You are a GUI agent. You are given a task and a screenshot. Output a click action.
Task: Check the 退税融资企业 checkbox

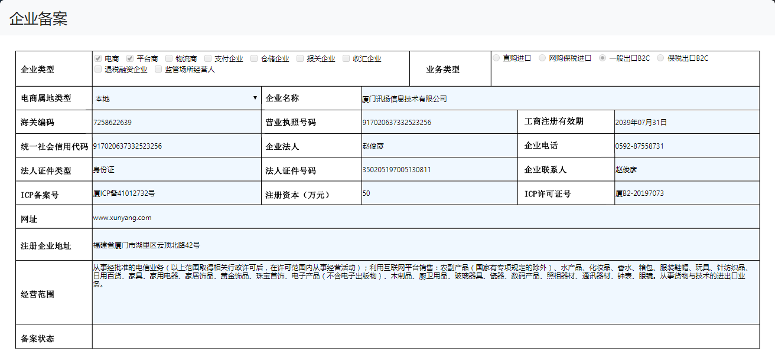[97, 69]
